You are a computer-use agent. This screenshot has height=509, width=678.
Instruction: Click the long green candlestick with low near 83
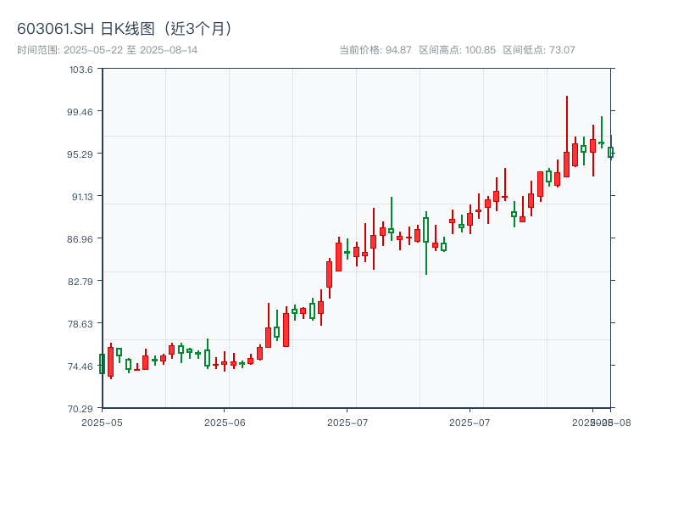pyautogui.click(x=426, y=243)
